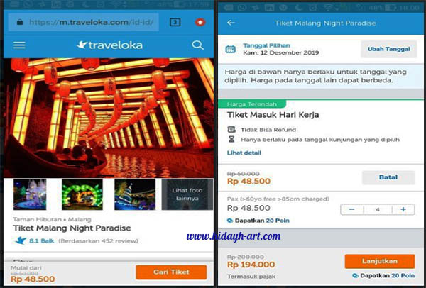Click the Ubah Tanggal button
Screen dimensions: 426x288
388,49
